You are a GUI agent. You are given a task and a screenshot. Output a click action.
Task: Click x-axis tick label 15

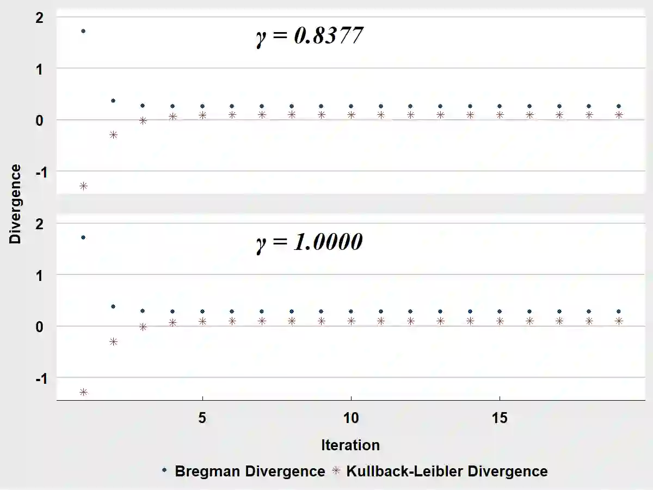point(500,418)
